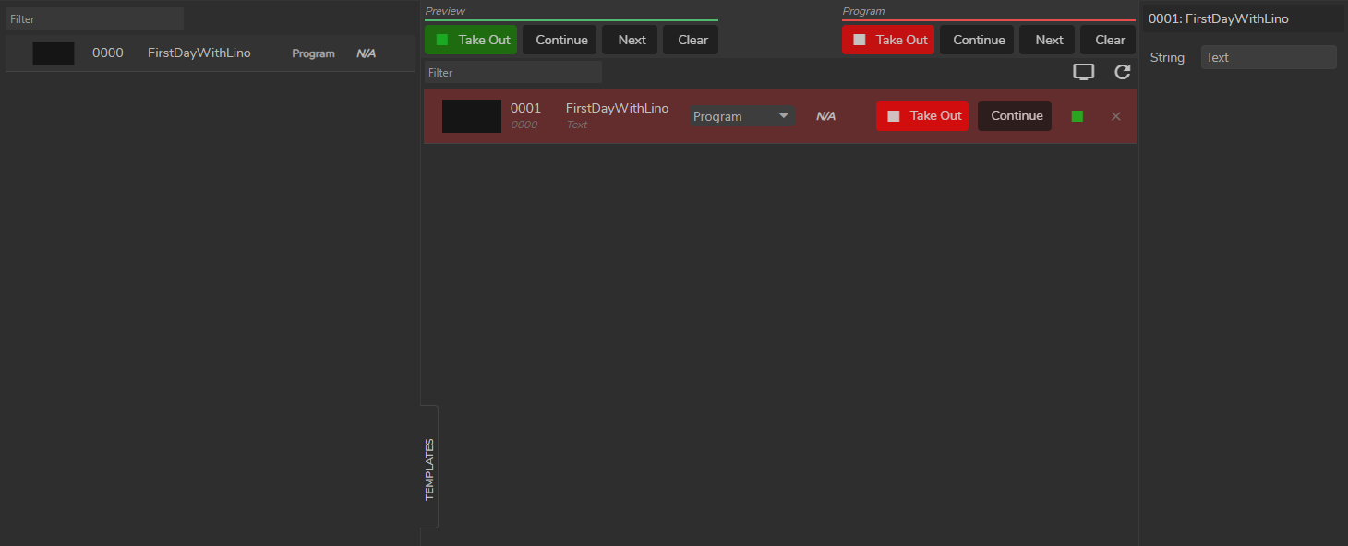This screenshot has height=546, width=1348.
Task: Click the green status indicator on row 0001
Action: (x=1077, y=116)
